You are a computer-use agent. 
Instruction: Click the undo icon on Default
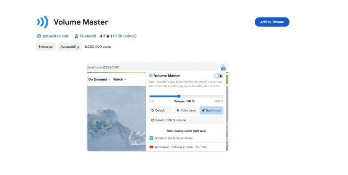[152, 110]
